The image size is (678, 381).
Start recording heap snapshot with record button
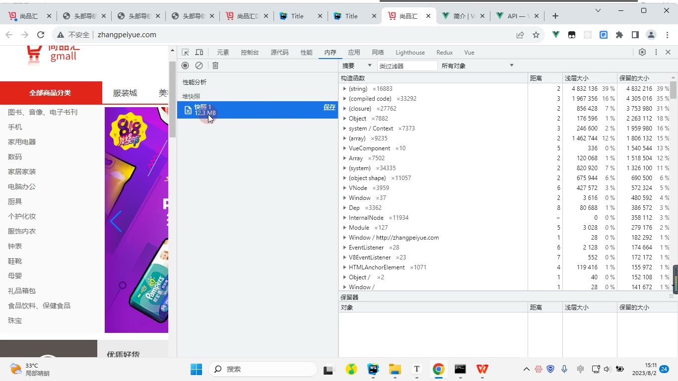click(x=185, y=65)
